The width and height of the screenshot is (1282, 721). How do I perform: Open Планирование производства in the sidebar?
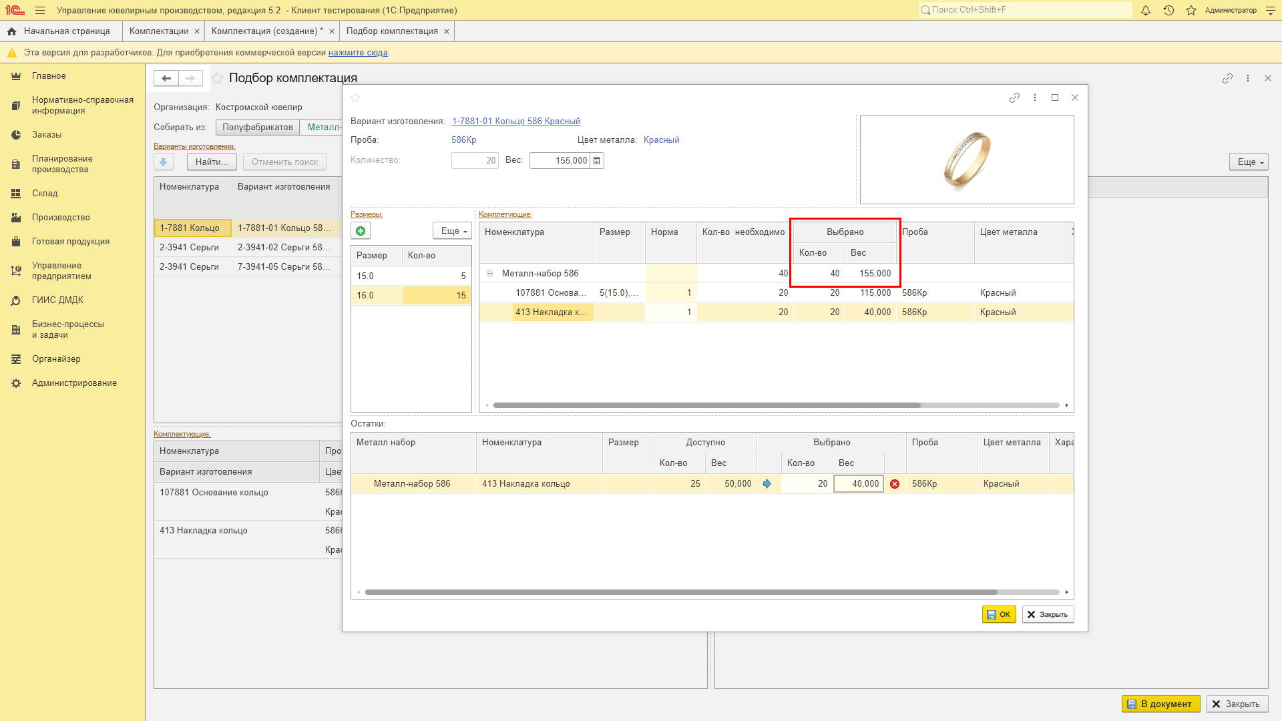coord(62,164)
